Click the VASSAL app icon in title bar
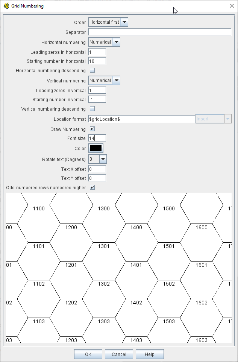 (6, 6)
